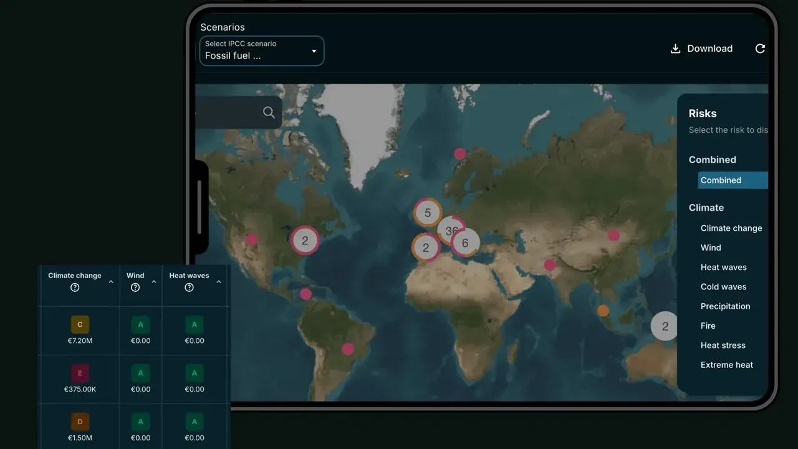Image resolution: width=798 pixels, height=449 pixels.
Task: Select the cluster marker labeled 36 in Europe
Action: (451, 230)
